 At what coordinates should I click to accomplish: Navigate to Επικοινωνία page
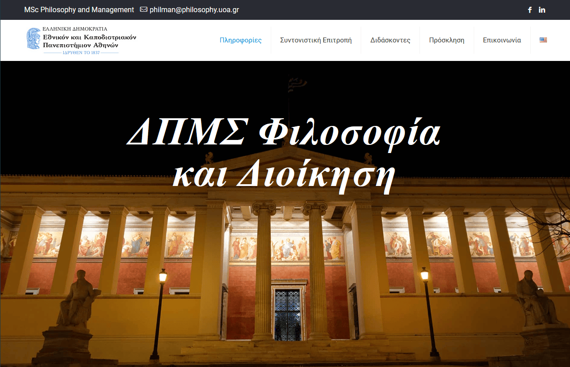502,40
